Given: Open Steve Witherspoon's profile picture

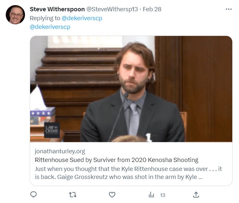Looking at the screenshot, I should 15,15.
